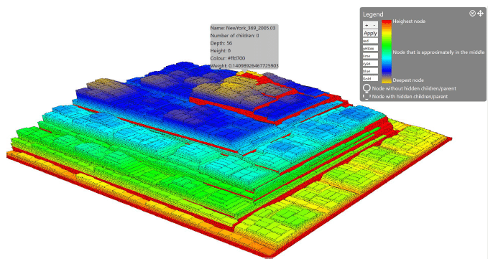Image resolution: width=493 pixels, height=269 pixels.
Task: Click the dashed node icon in Legend
Action: click(x=367, y=97)
